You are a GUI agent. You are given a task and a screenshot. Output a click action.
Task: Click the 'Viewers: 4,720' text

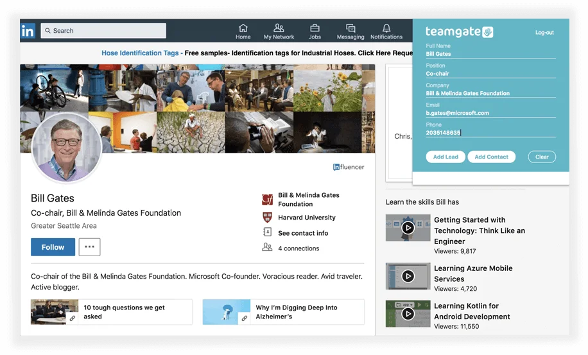pos(455,289)
